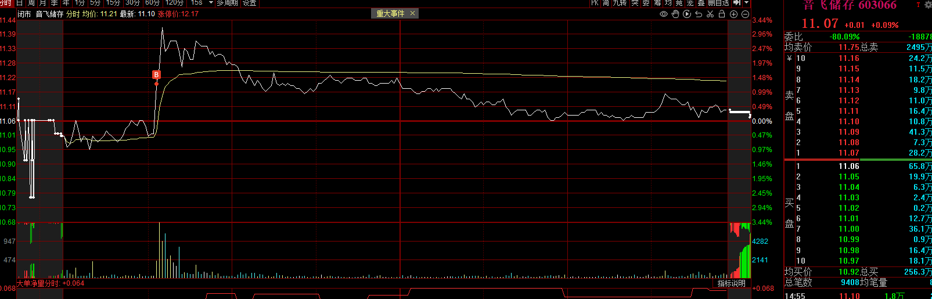Click the red B buy marker on chart
The width and height of the screenshot is (932, 299).
point(156,74)
